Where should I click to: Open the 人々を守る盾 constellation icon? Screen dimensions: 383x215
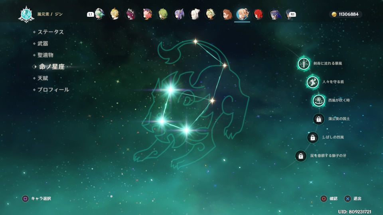313,82
